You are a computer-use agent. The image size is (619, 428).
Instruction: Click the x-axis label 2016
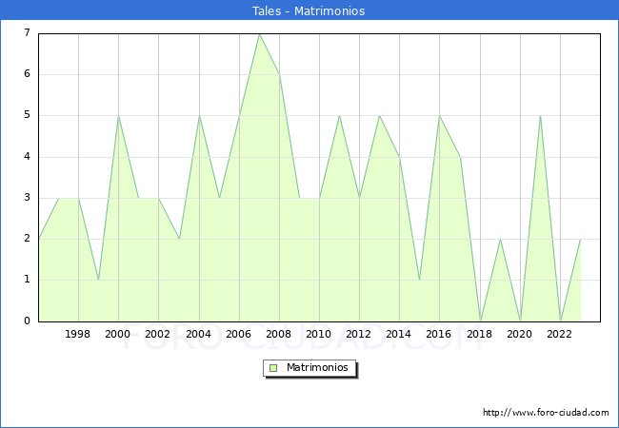439,334
